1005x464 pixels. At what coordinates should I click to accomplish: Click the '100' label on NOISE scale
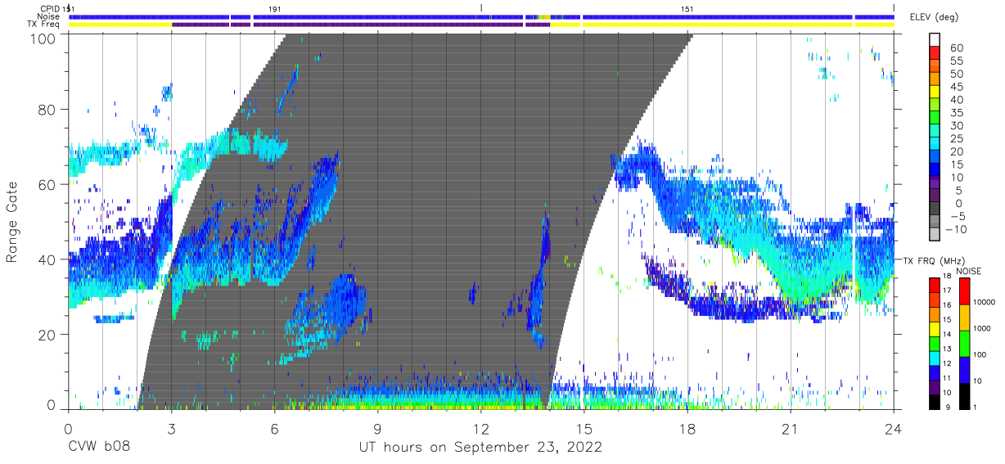click(x=981, y=355)
